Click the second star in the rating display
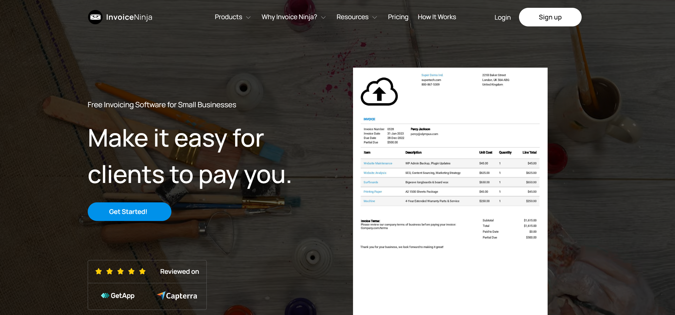Image resolution: width=675 pixels, height=315 pixels. click(110, 271)
